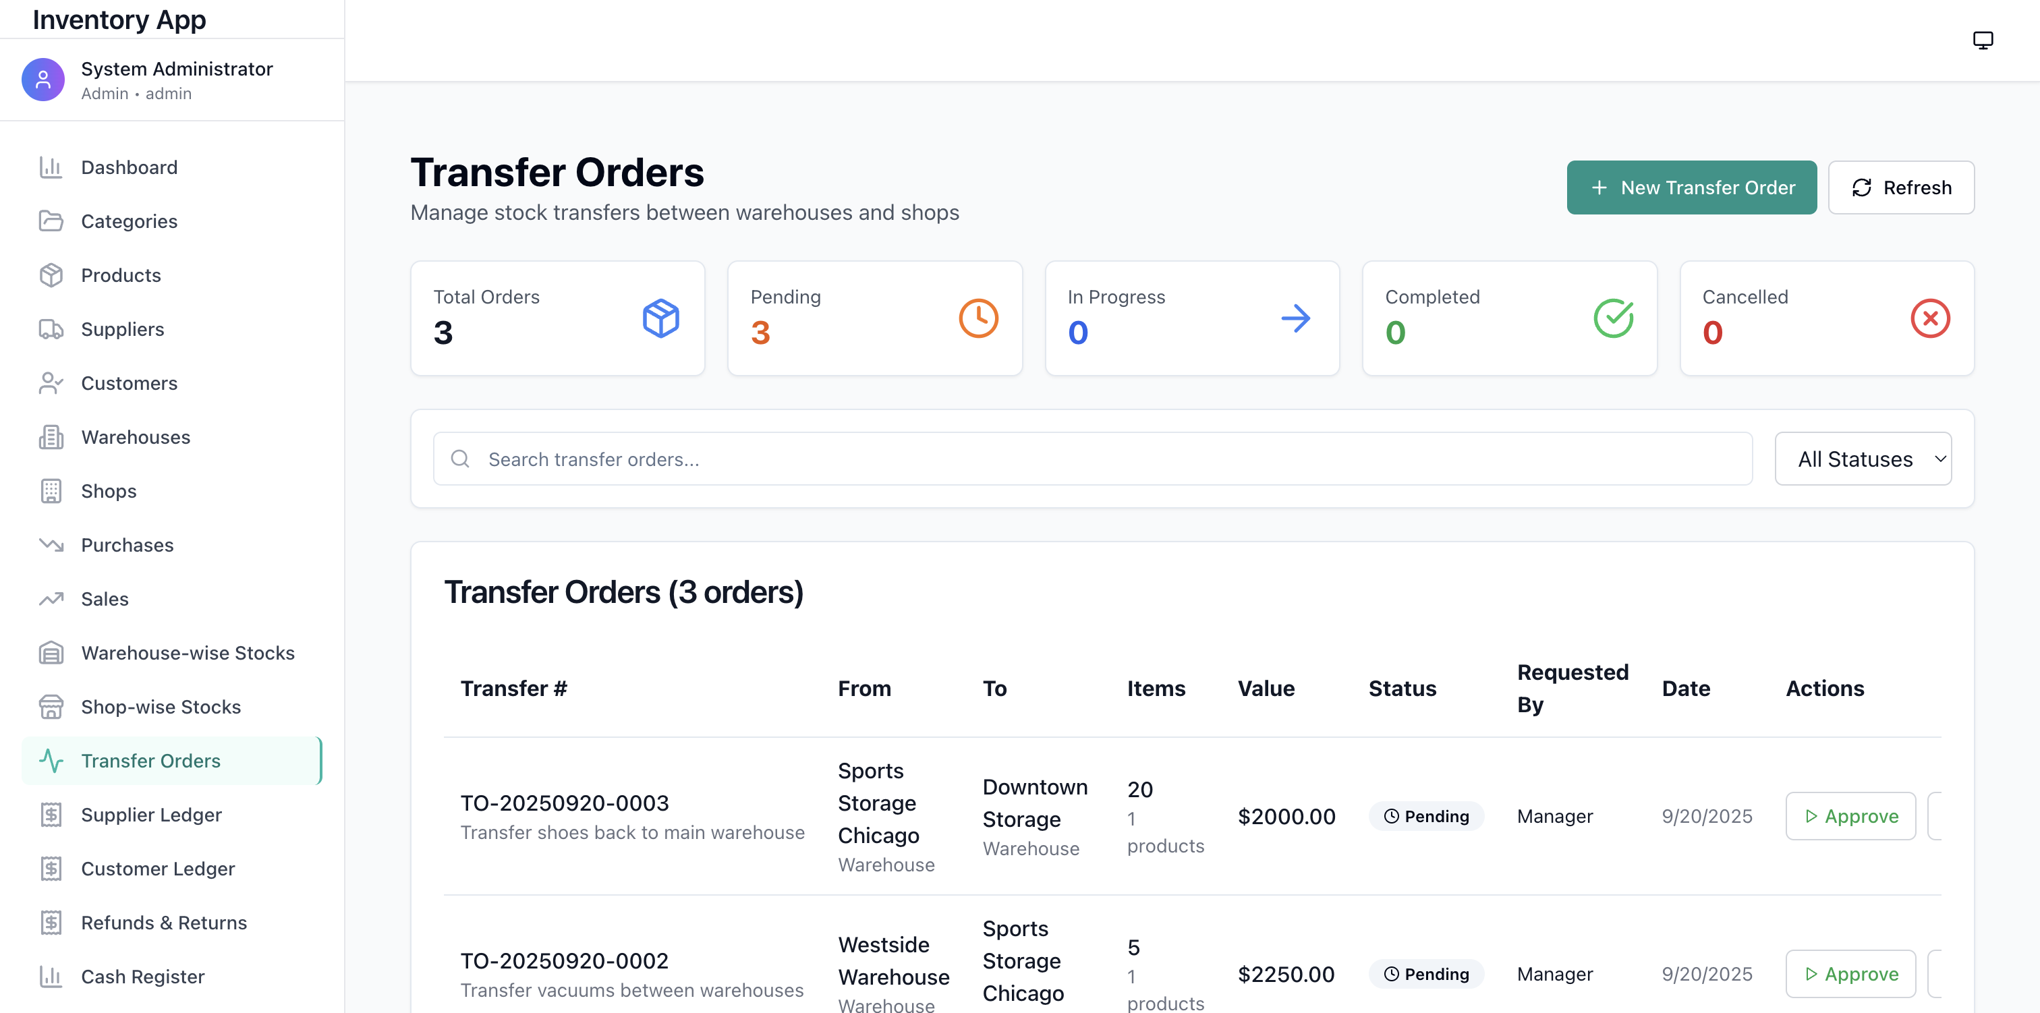Click the search magnifier icon
The image size is (2040, 1013).
459,459
